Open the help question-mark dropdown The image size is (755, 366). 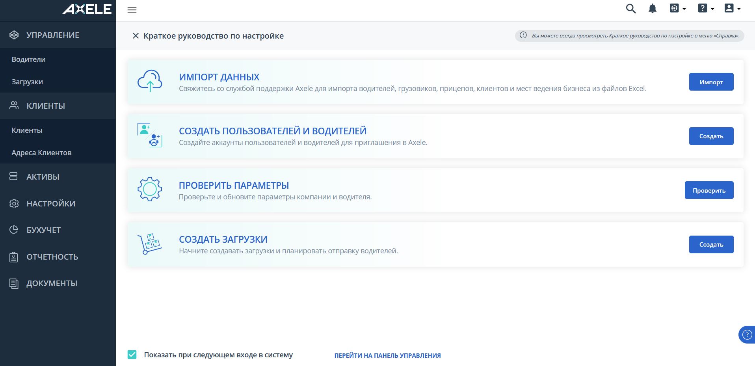coord(706,8)
